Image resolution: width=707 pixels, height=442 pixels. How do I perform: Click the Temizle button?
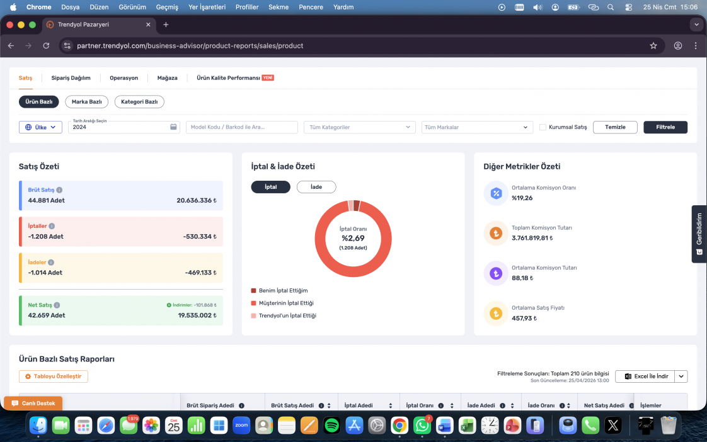coord(615,127)
